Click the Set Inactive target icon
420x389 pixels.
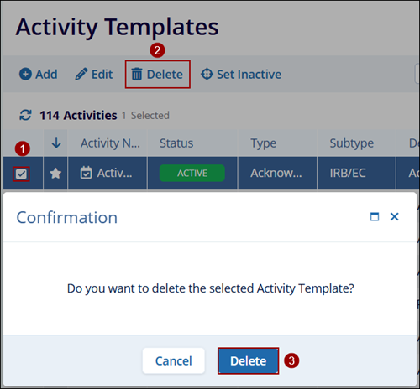tap(207, 75)
